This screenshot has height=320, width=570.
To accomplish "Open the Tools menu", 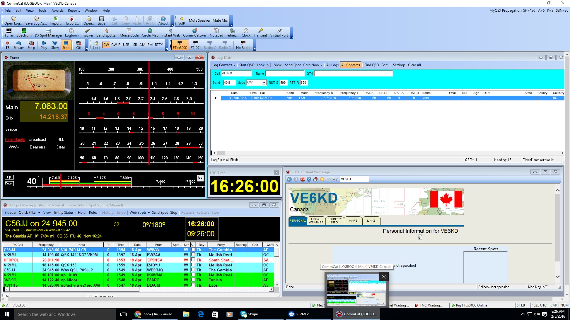I will pyautogui.click(x=42, y=10).
